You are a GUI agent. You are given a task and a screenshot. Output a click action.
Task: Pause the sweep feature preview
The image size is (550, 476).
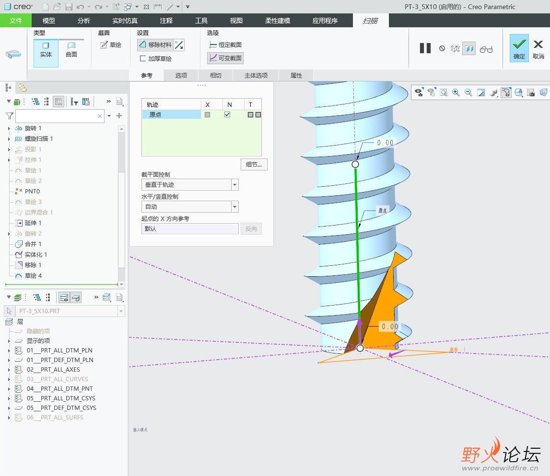click(x=425, y=48)
